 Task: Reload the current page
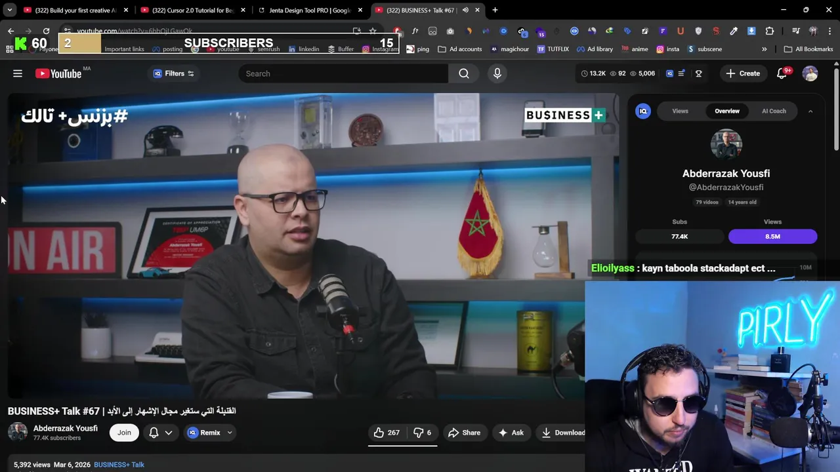(46, 31)
